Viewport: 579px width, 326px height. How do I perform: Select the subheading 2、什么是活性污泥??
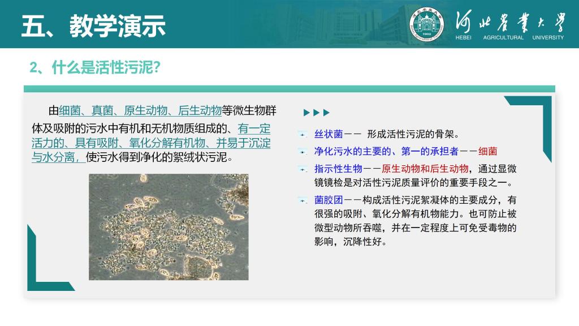pos(95,68)
